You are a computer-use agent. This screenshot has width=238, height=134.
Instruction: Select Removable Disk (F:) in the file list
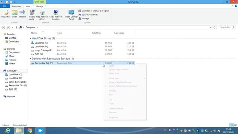pyautogui.click(x=83, y=63)
